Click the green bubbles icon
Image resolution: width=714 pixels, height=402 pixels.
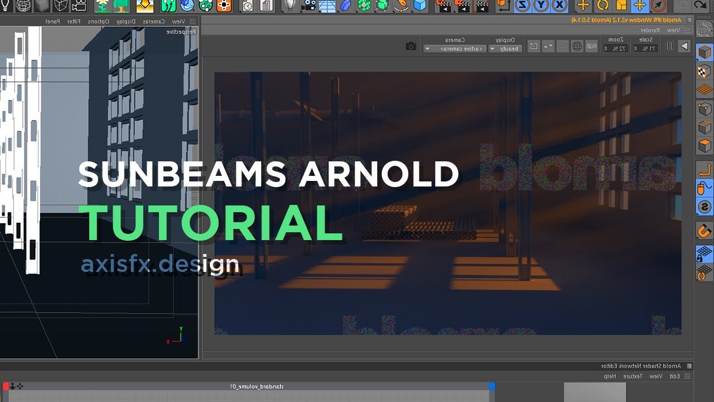205,6
